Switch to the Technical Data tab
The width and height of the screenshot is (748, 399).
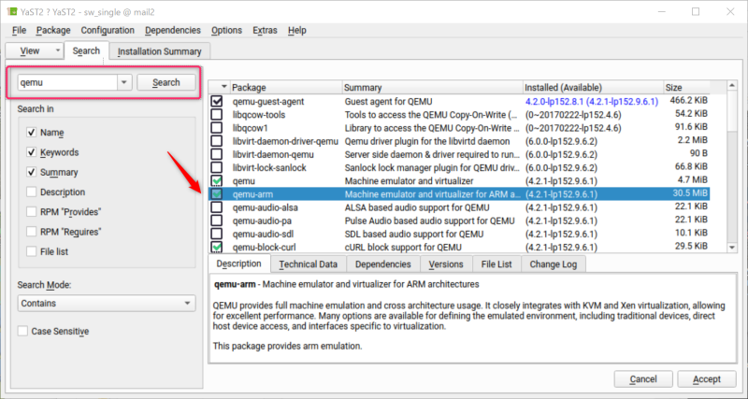click(x=309, y=264)
